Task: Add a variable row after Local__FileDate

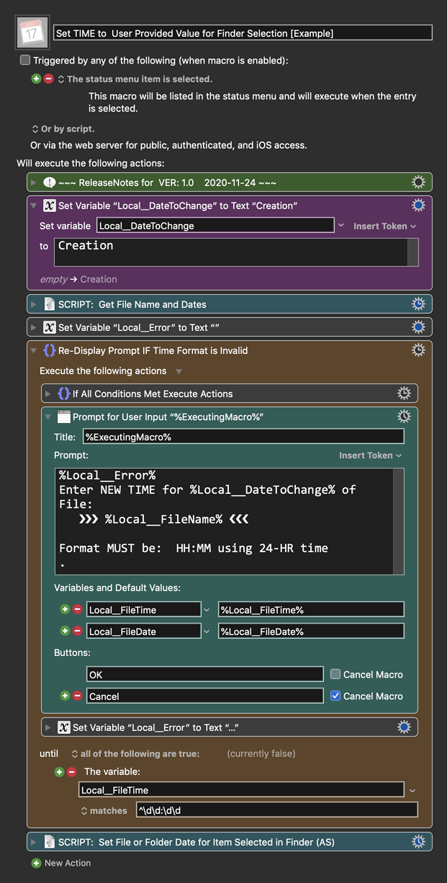Action: (x=65, y=631)
